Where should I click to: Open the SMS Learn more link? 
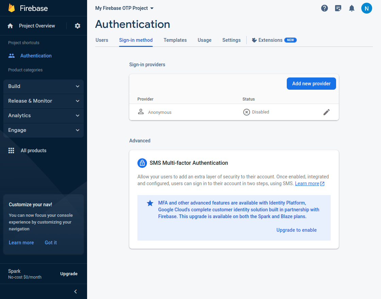click(x=307, y=183)
